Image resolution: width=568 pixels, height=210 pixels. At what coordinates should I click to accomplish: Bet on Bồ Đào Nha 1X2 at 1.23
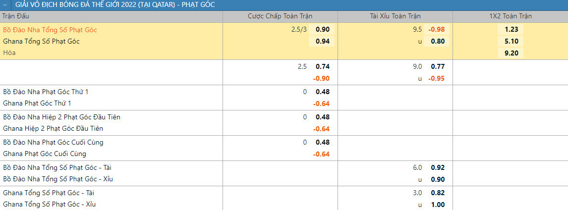[511, 29]
